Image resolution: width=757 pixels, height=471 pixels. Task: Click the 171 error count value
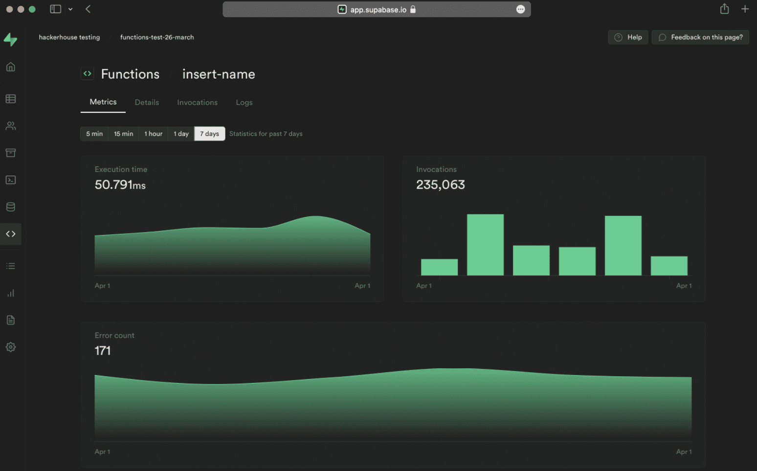(103, 351)
